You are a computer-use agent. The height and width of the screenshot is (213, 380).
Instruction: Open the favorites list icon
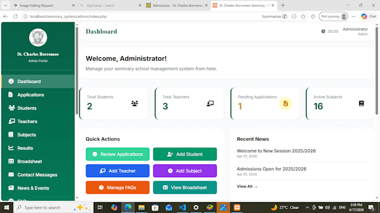[x=313, y=16]
